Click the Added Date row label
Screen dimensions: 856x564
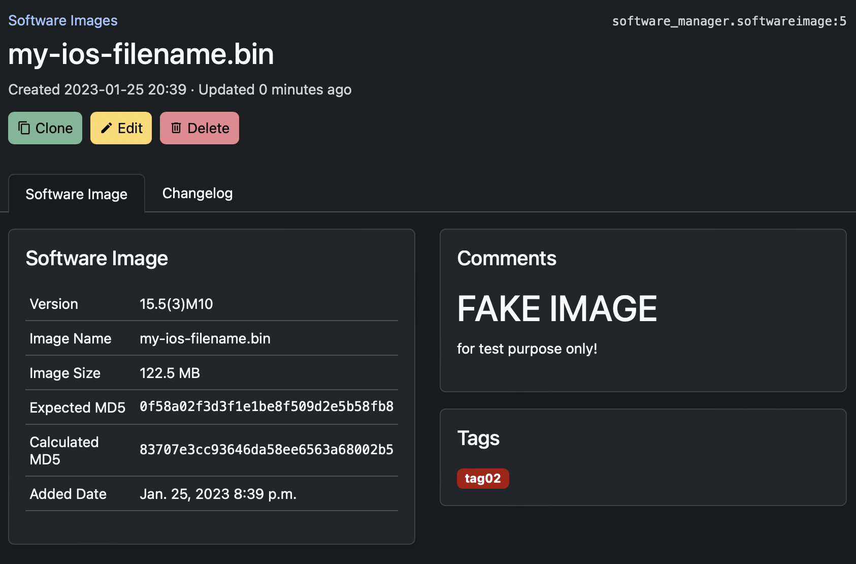[x=68, y=494]
